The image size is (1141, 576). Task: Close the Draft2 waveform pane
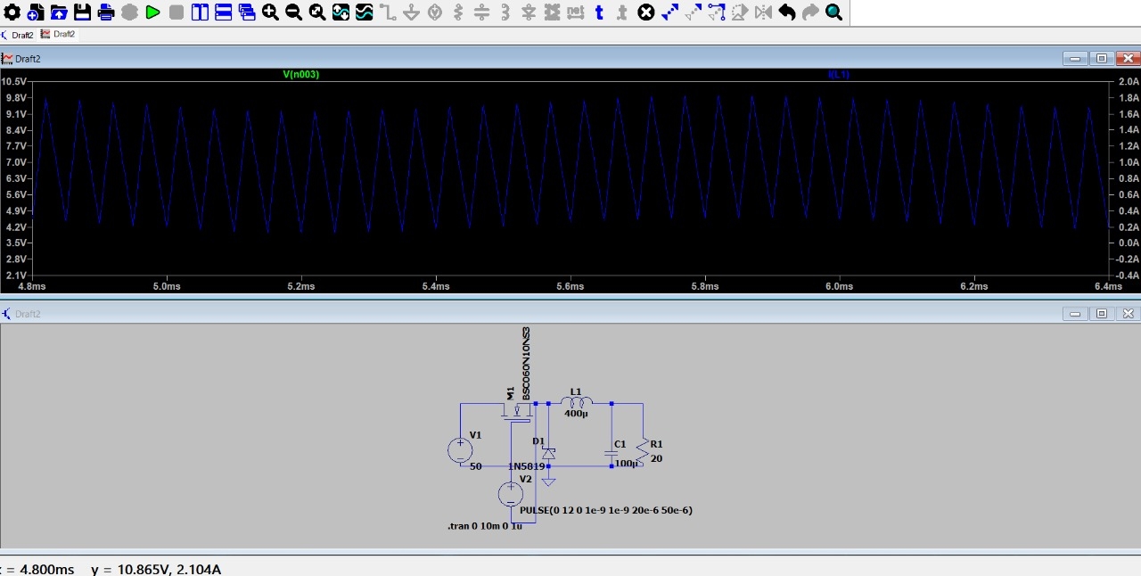point(1128,59)
